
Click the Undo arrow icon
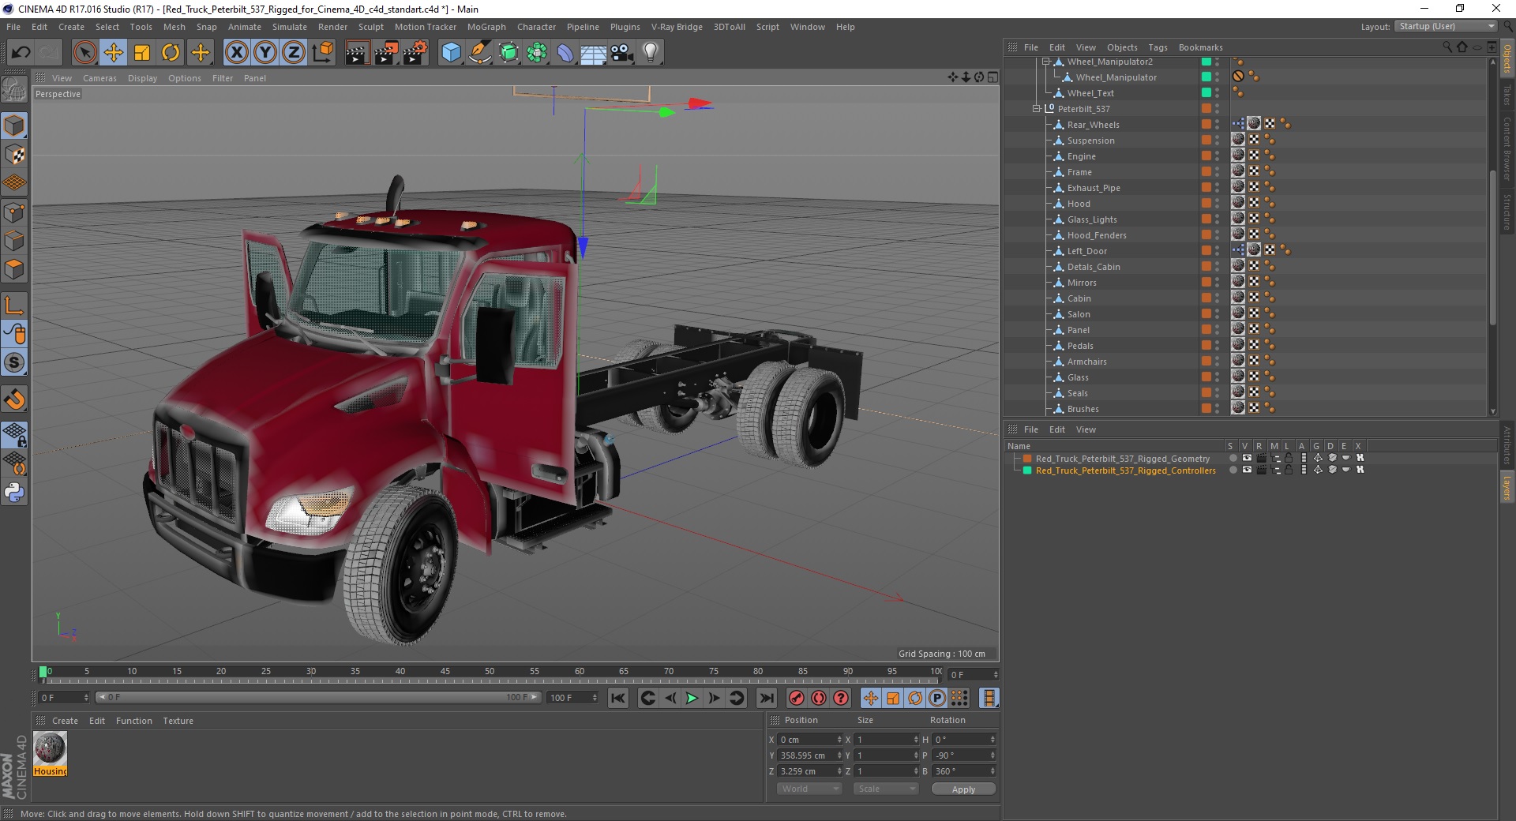(21, 53)
